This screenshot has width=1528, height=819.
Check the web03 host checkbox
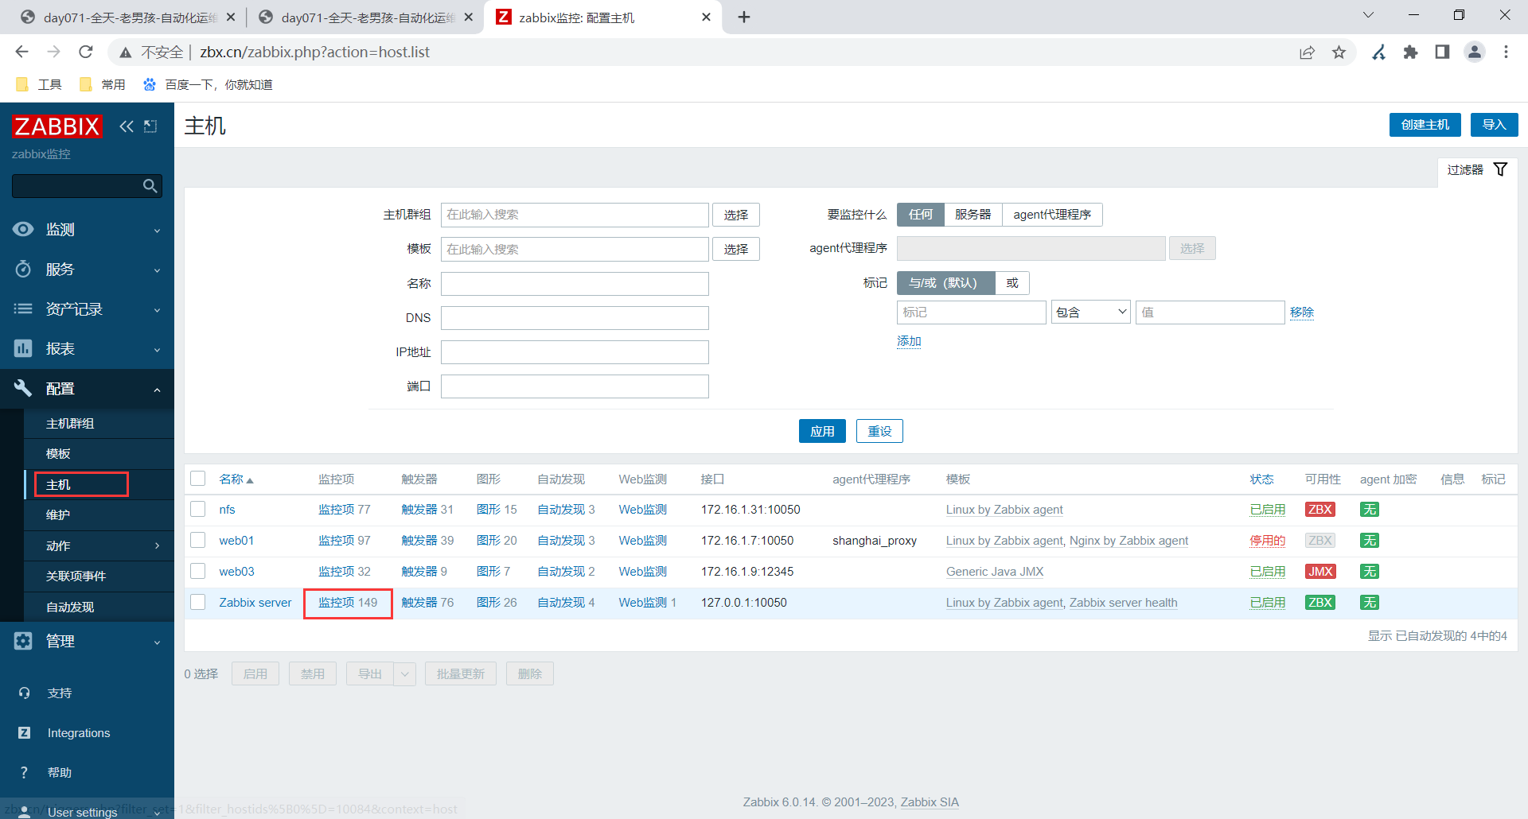198,572
